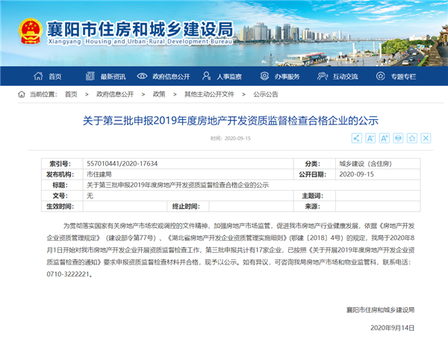The height and width of the screenshot is (342, 448).
Task: Increase font size with the A+ icon
Action: (x=384, y=139)
